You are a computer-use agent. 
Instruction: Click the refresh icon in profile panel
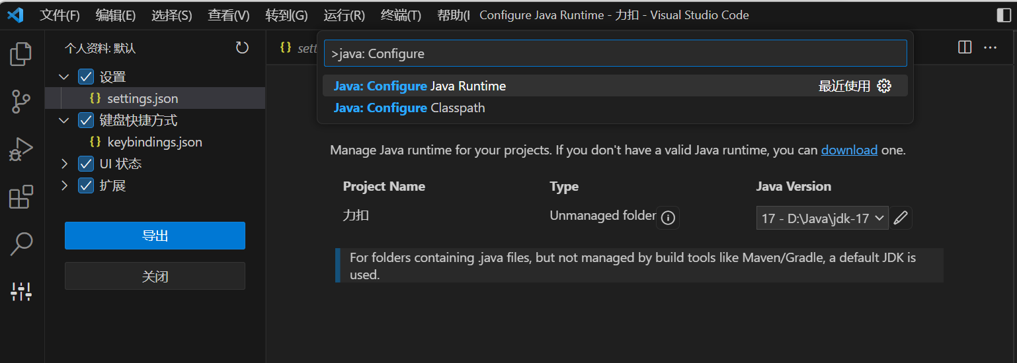point(242,48)
